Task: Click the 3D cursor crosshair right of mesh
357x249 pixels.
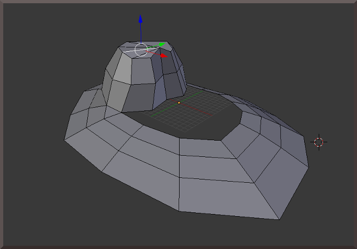Action: pyautogui.click(x=318, y=142)
